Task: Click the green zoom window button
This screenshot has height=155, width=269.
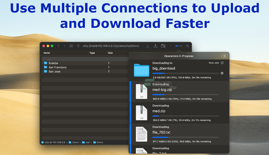Action: pyautogui.click(x=52, y=46)
